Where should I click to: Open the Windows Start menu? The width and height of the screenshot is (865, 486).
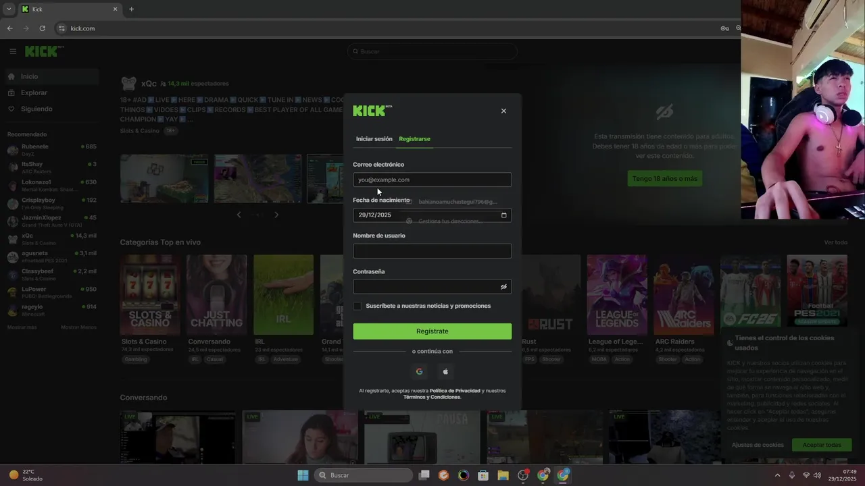coord(303,475)
